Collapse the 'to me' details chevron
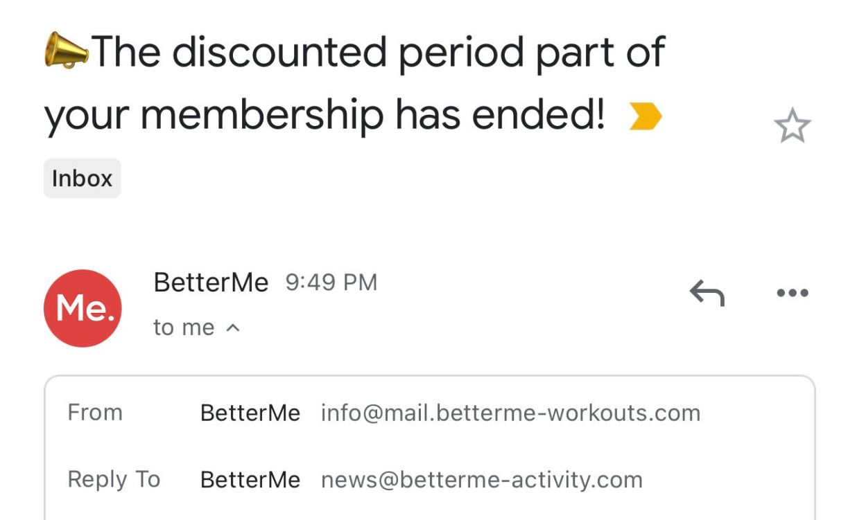This screenshot has height=520, width=848. coord(232,326)
